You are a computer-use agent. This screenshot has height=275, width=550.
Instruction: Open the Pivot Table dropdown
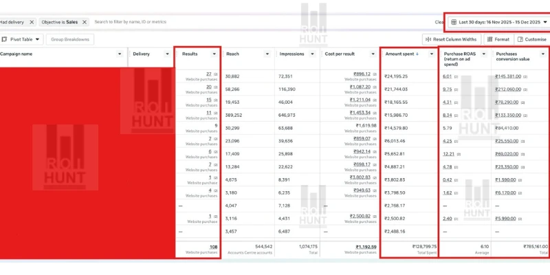coord(21,39)
